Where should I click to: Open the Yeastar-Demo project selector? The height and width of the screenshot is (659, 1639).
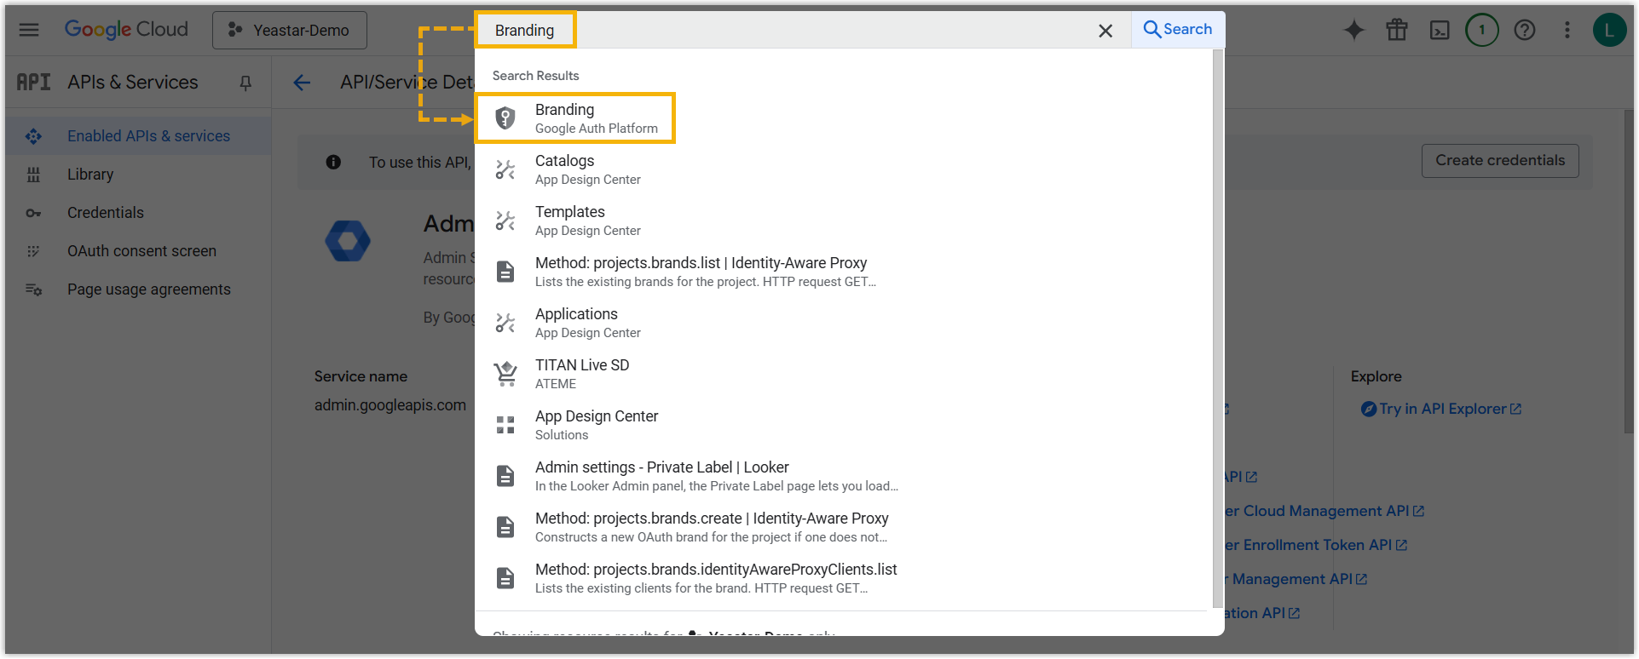290,31
